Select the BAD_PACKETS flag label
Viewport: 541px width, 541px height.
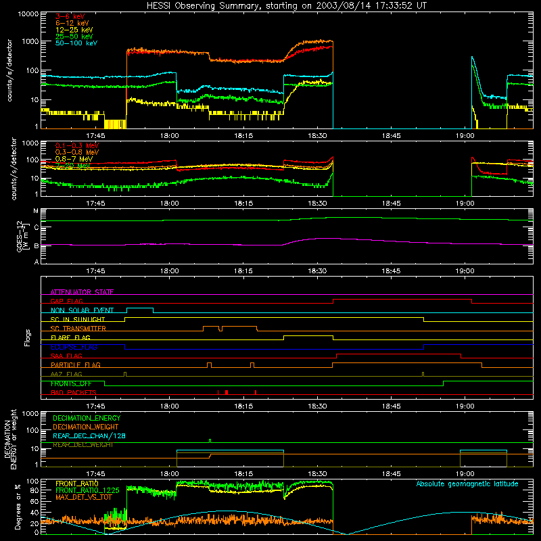click(x=74, y=392)
